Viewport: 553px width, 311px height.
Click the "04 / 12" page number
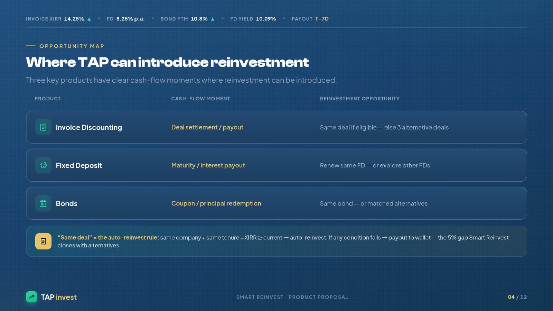point(517,297)
